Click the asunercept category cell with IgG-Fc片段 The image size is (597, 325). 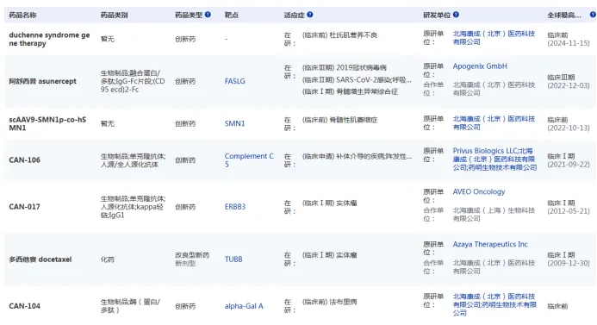133,81
